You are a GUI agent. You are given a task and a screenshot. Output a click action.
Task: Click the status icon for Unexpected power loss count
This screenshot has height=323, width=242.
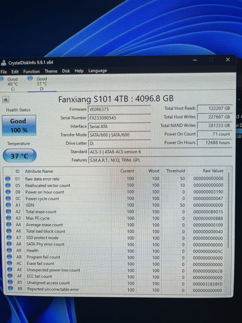(10, 269)
